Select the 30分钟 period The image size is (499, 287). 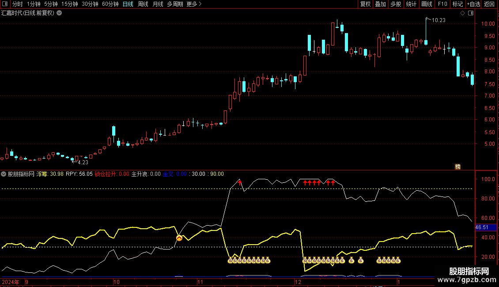coord(90,4)
